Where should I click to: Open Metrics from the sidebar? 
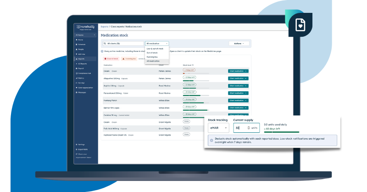pos(80,78)
